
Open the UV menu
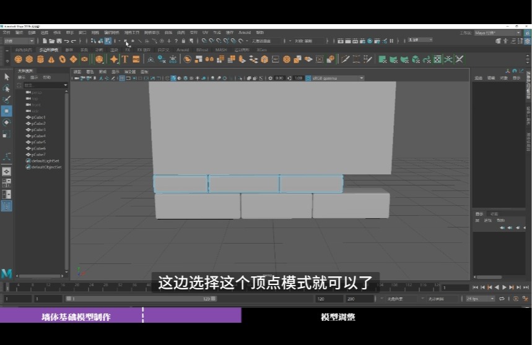(205, 33)
